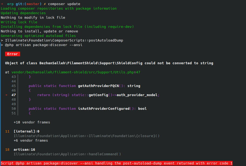Viewport: 246px width, 166px height.
Task: Click 'Installing dependencies from lock file' line
Action: click(67, 27)
